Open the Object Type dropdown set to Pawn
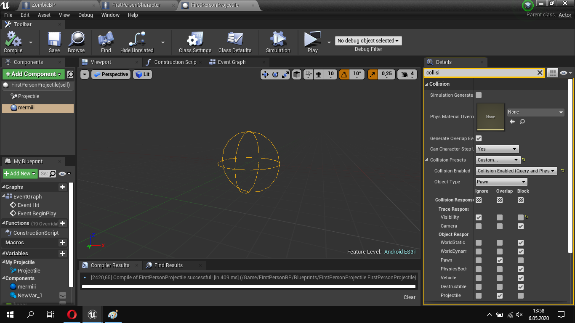575x323 pixels. coord(501,182)
